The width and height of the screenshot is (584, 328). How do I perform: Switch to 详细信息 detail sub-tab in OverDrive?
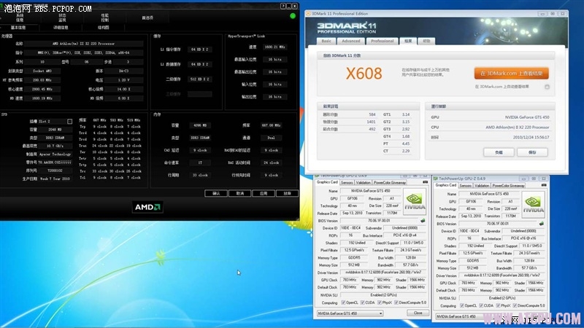point(61,28)
